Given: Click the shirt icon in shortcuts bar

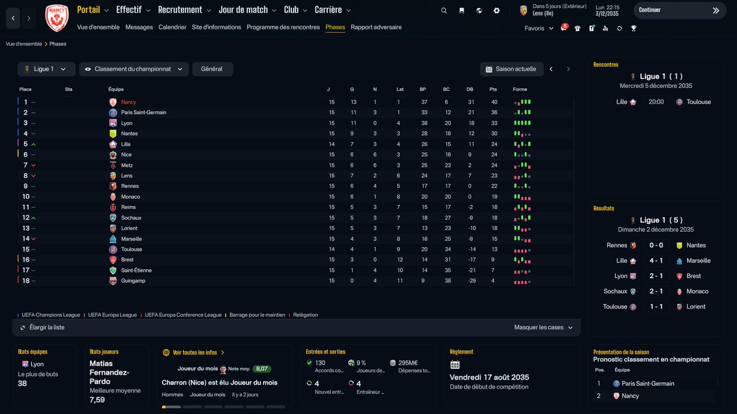Looking at the screenshot, I should tap(577, 28).
